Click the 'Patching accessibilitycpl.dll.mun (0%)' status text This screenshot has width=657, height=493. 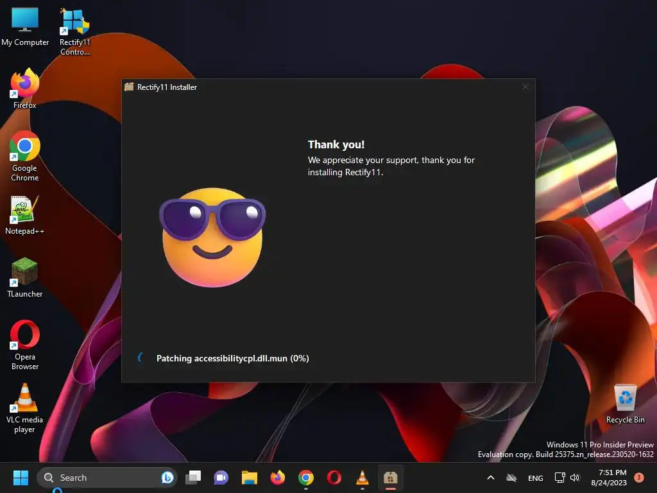(x=232, y=358)
